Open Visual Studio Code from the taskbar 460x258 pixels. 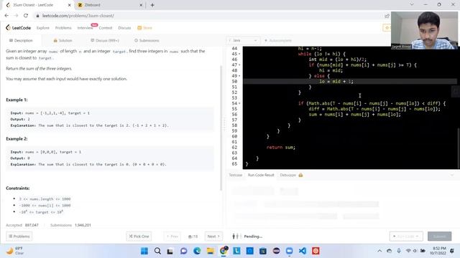pyautogui.click(x=303, y=251)
